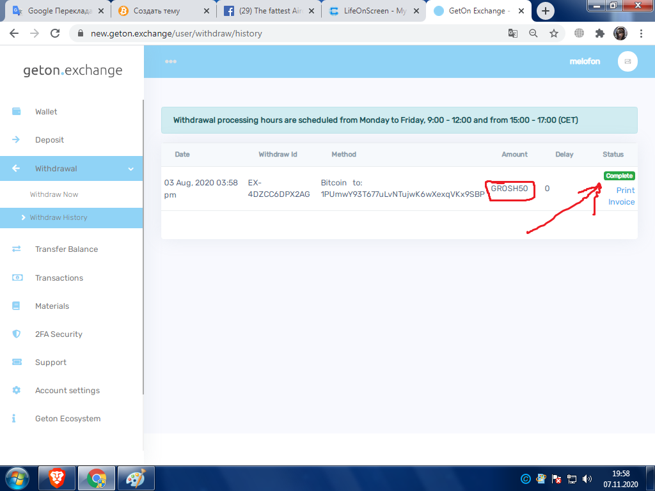This screenshot has width=655, height=491.
Task: Close the GetOn Exchange tab
Action: tap(521, 12)
